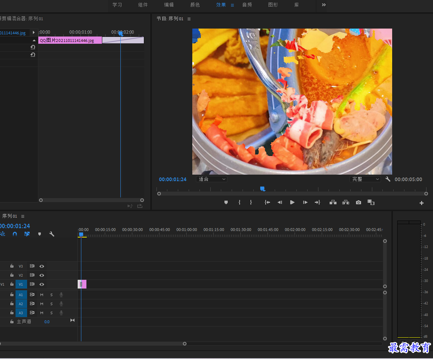Enable voice-over record on A2
The height and width of the screenshot is (359, 433).
click(x=61, y=304)
